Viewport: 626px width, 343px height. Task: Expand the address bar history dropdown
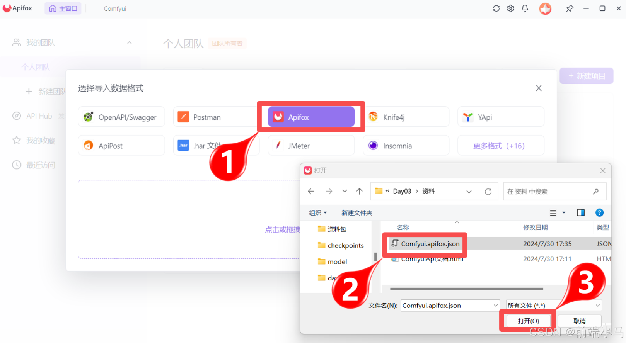(x=469, y=192)
